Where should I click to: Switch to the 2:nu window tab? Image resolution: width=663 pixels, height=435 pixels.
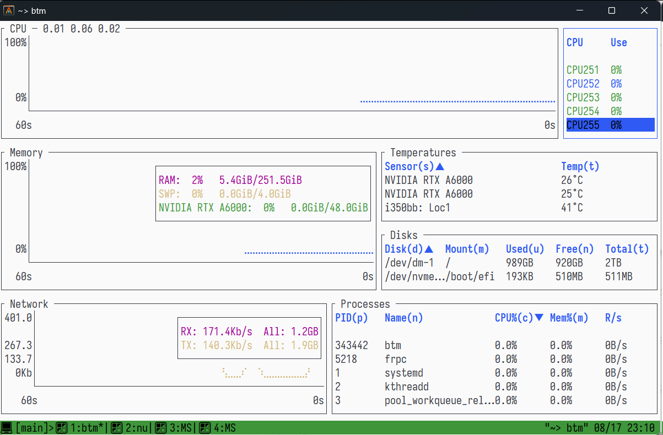(x=137, y=428)
